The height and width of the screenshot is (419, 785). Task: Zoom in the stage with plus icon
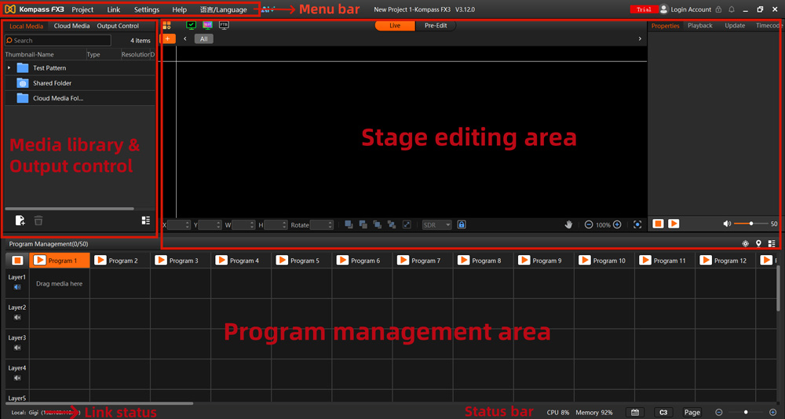(x=617, y=224)
